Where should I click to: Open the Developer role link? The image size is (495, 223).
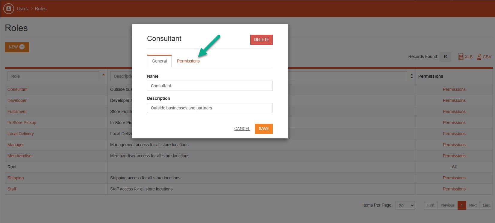17,100
